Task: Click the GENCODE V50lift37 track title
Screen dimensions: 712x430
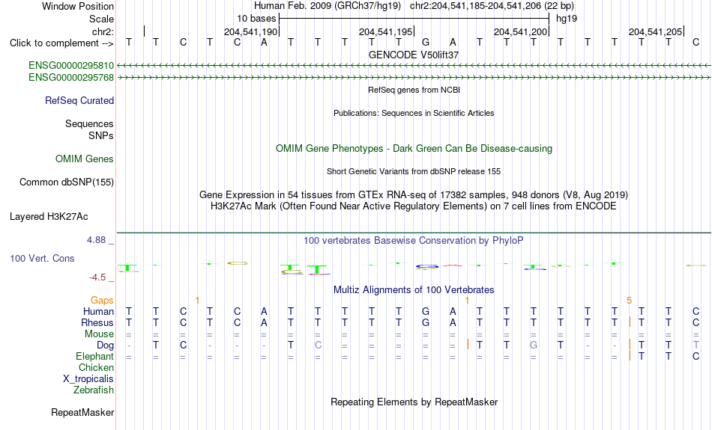Action: pos(414,55)
